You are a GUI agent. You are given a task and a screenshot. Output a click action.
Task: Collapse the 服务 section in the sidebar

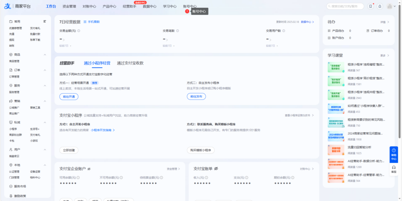45,86
